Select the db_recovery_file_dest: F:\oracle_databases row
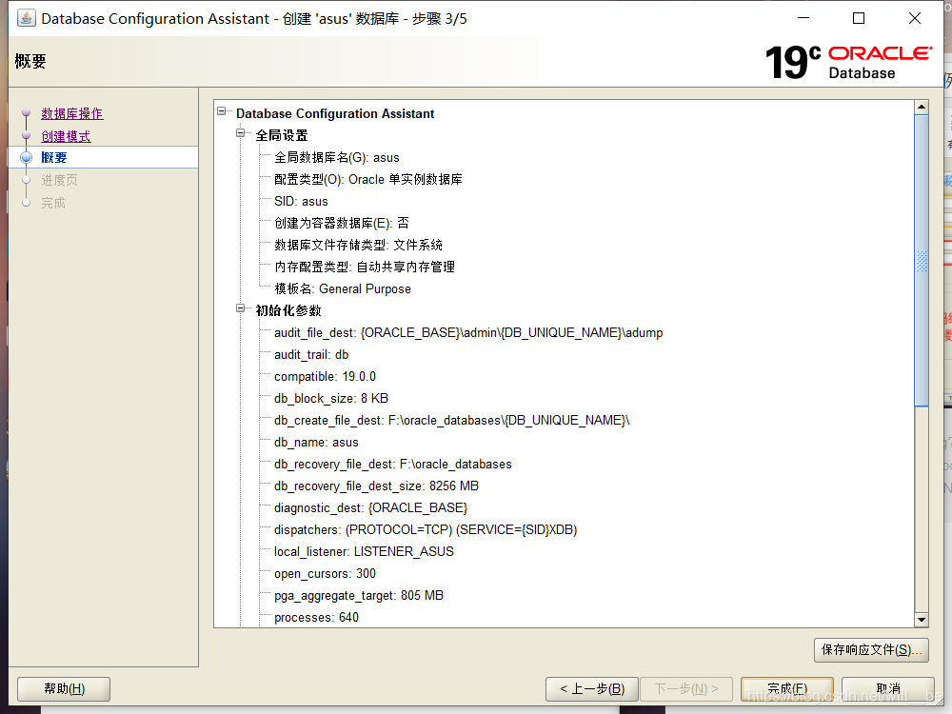Image resolution: width=952 pixels, height=714 pixels. pos(393,464)
